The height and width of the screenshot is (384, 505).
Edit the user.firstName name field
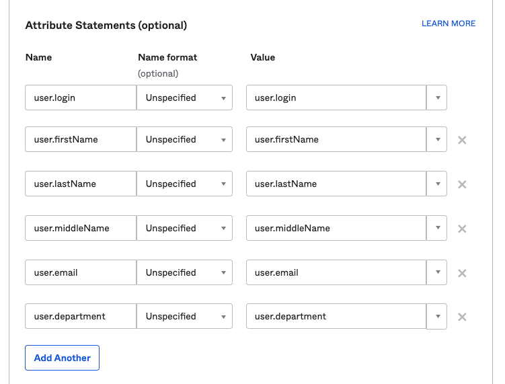pos(81,139)
